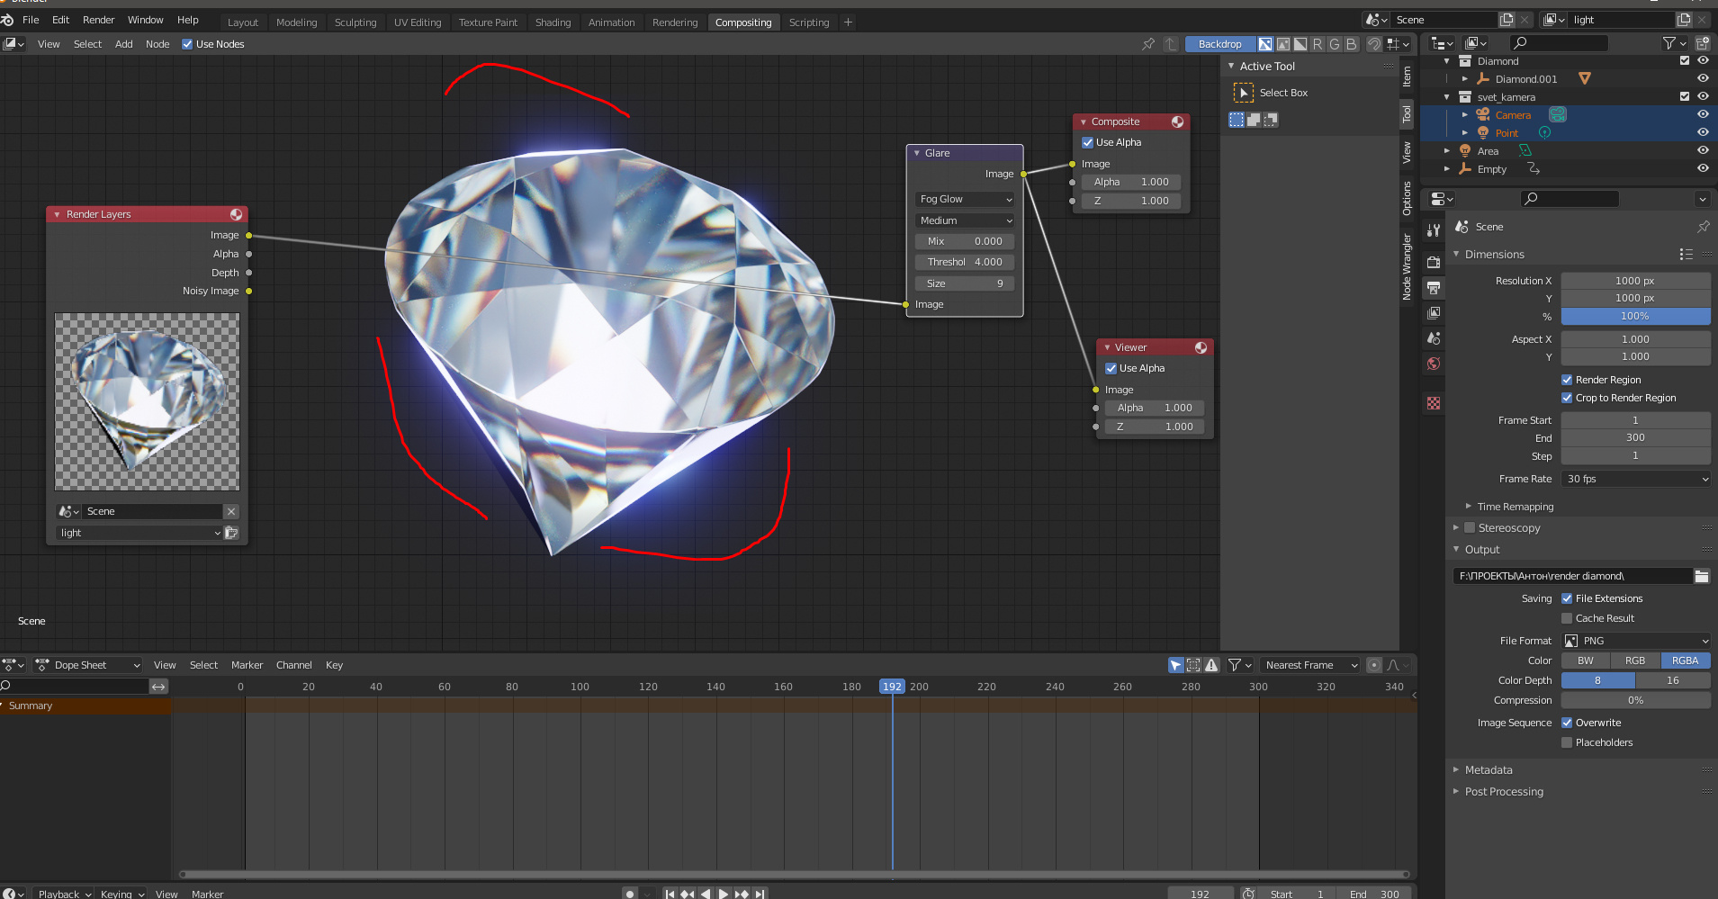The width and height of the screenshot is (1718, 899).
Task: Uncheck Crop to Render Region
Action: click(x=1567, y=398)
